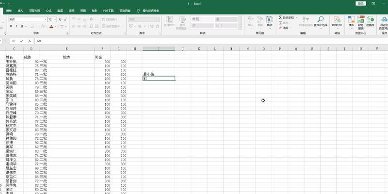This screenshot has height=194, width=388.
Task: Click the active cell containing MI
Action: 159,79
